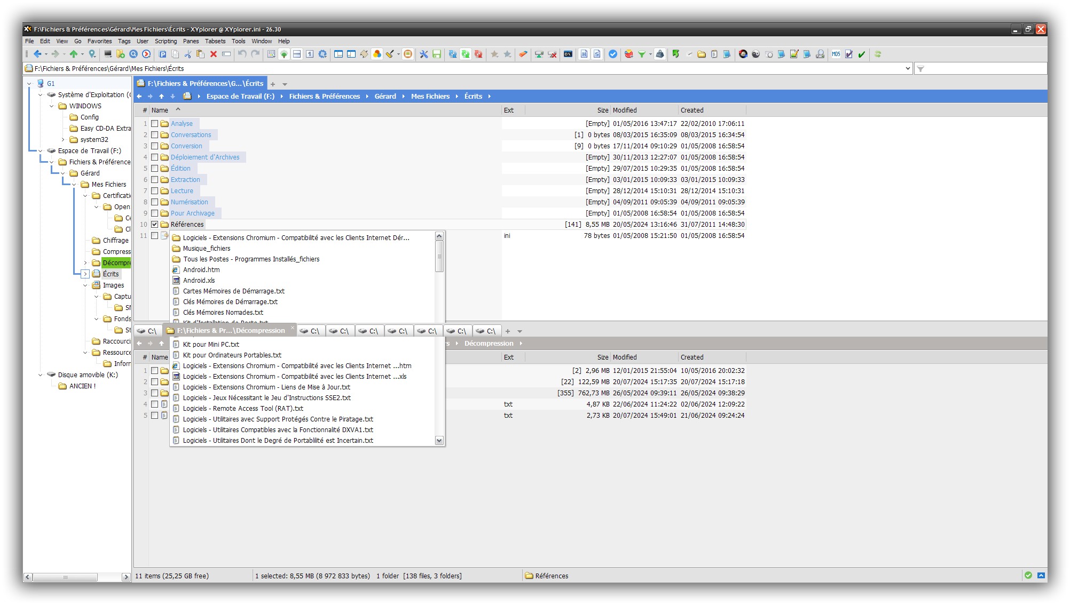Click the Undo arrow icon
The image size is (1070, 605).
(242, 54)
